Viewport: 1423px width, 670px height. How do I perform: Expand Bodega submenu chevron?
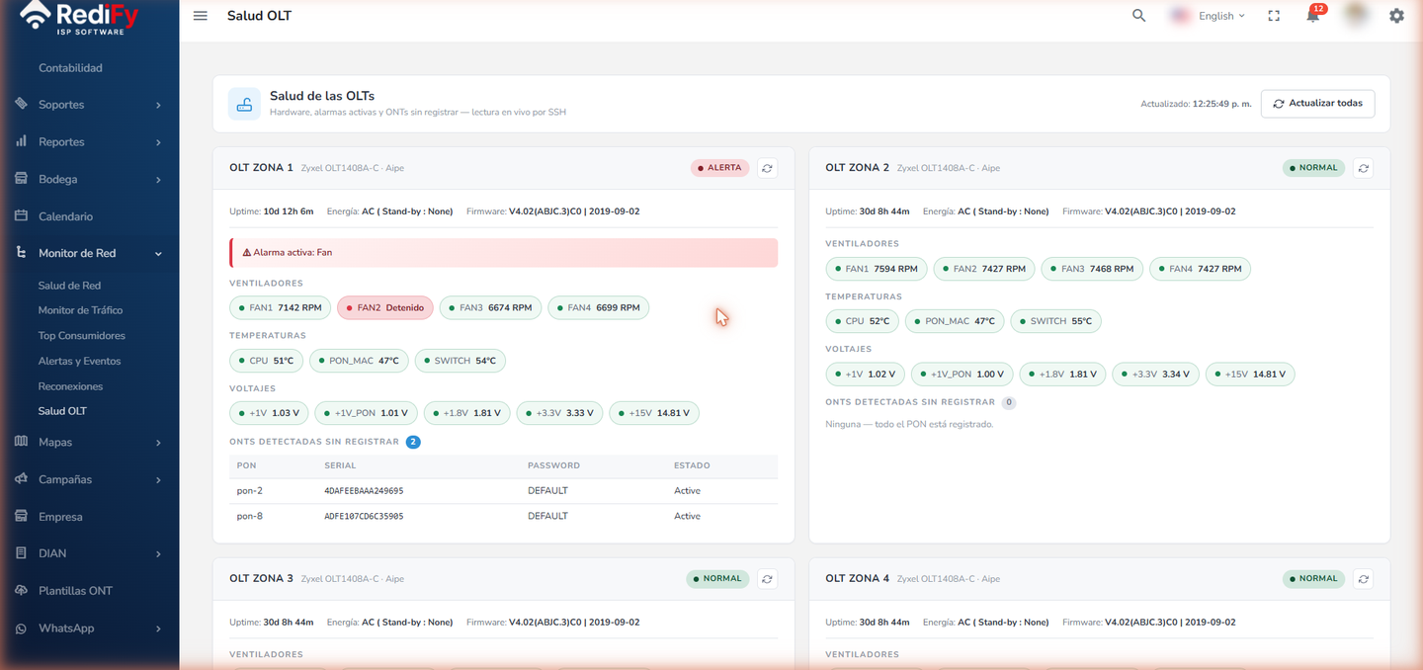pyautogui.click(x=158, y=180)
